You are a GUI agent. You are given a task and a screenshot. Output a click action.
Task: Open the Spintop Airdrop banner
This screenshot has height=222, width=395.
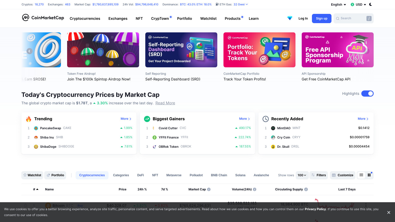[103, 50]
